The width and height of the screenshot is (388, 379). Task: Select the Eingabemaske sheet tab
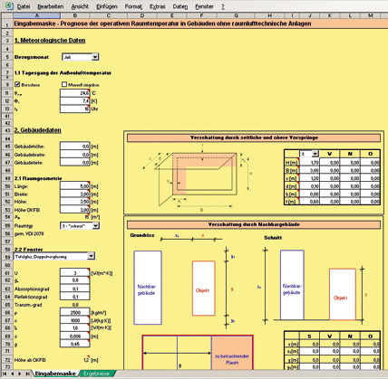coord(55,374)
